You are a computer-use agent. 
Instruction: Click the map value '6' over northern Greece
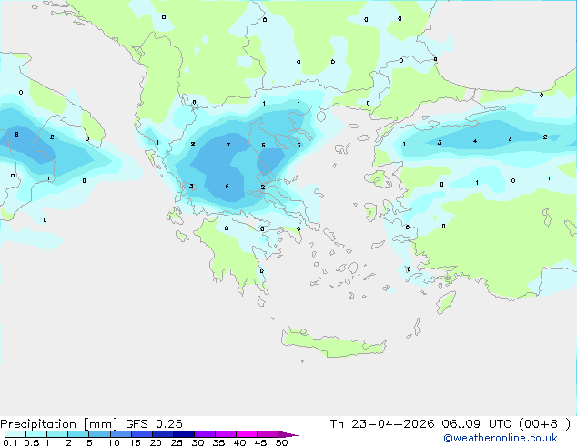pyautogui.click(x=263, y=146)
